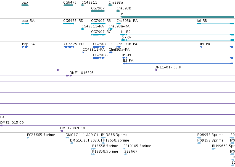This screenshot has height=167, width=235.
Task: Select the IP13858.5prime EST glyph
Action: [93, 154]
